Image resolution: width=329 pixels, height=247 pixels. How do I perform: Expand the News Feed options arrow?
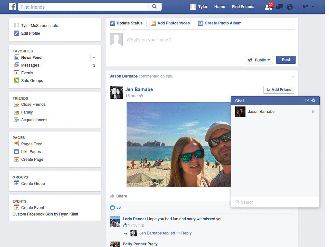(94, 57)
